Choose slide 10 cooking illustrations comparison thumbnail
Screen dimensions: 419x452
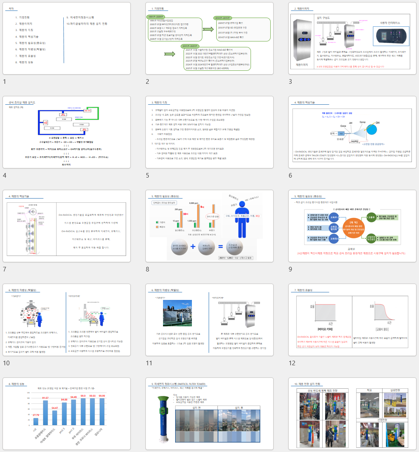(67, 320)
